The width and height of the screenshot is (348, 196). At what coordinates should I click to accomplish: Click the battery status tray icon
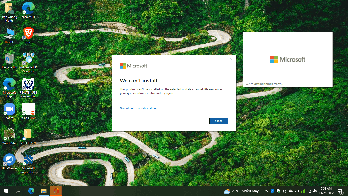pyautogui.click(x=297, y=191)
